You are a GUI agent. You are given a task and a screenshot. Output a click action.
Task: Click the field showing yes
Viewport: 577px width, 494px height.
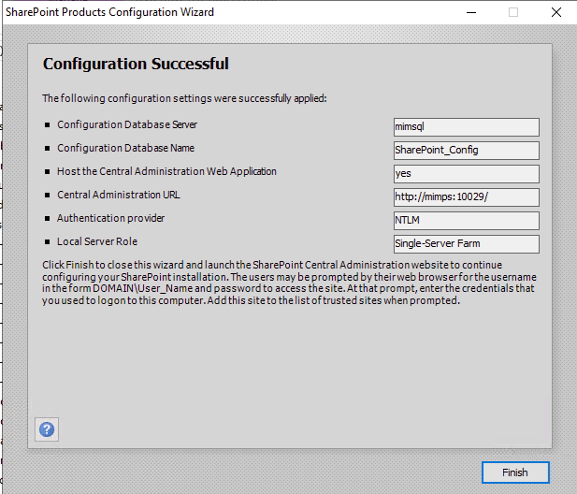point(467,174)
